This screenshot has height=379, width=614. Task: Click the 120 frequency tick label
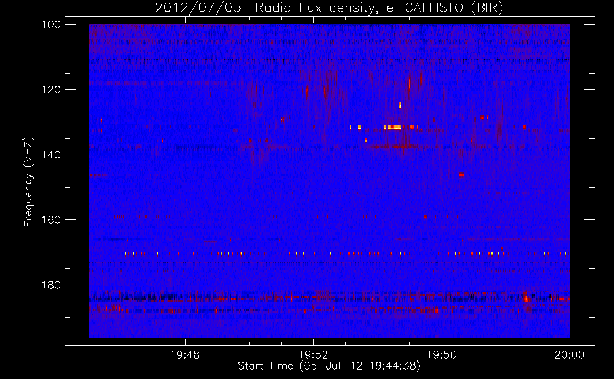click(51, 90)
